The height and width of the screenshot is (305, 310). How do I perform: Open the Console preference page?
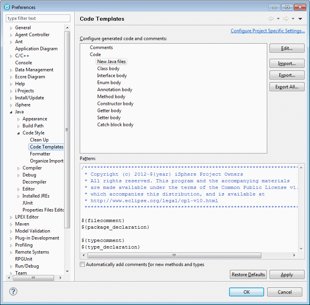coord(23,63)
